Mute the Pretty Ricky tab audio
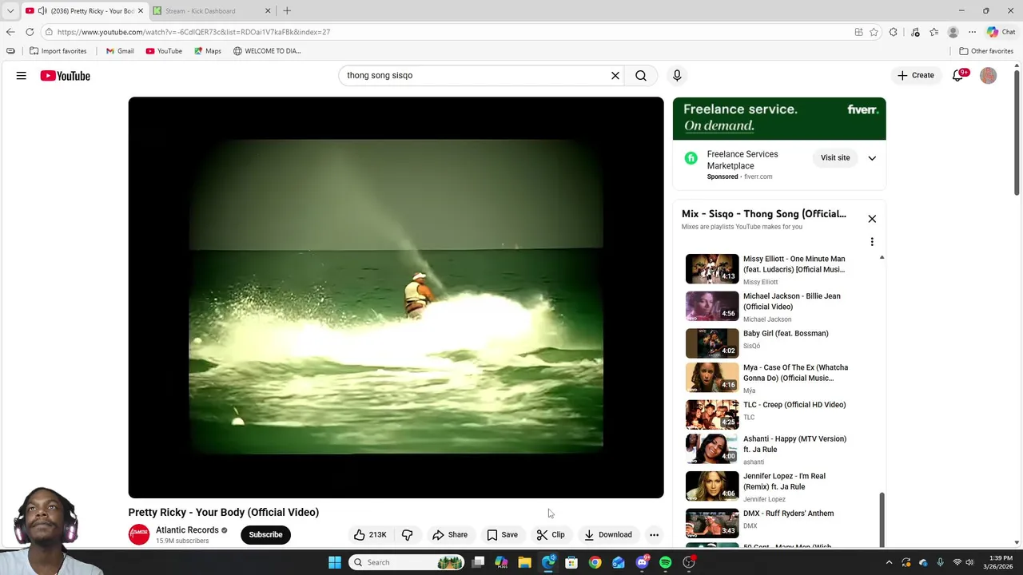 [x=42, y=11]
